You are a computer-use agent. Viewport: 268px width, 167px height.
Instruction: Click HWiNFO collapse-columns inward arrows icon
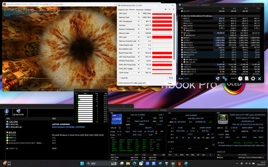tap(187, 79)
